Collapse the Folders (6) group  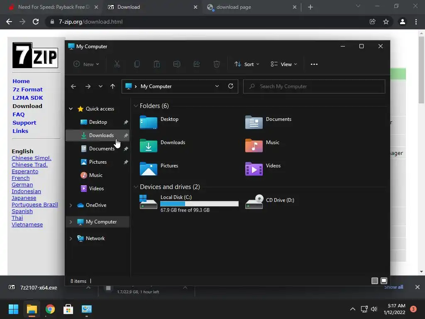pyautogui.click(x=136, y=106)
